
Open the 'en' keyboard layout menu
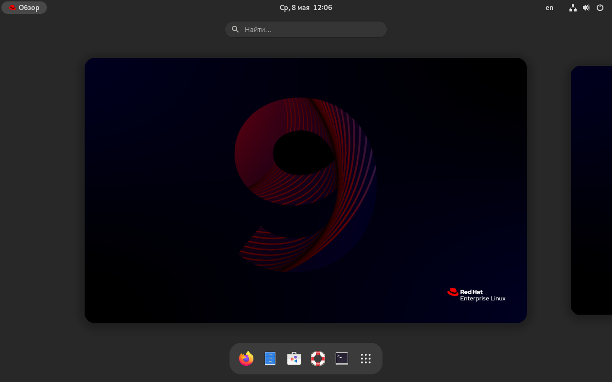pos(549,8)
